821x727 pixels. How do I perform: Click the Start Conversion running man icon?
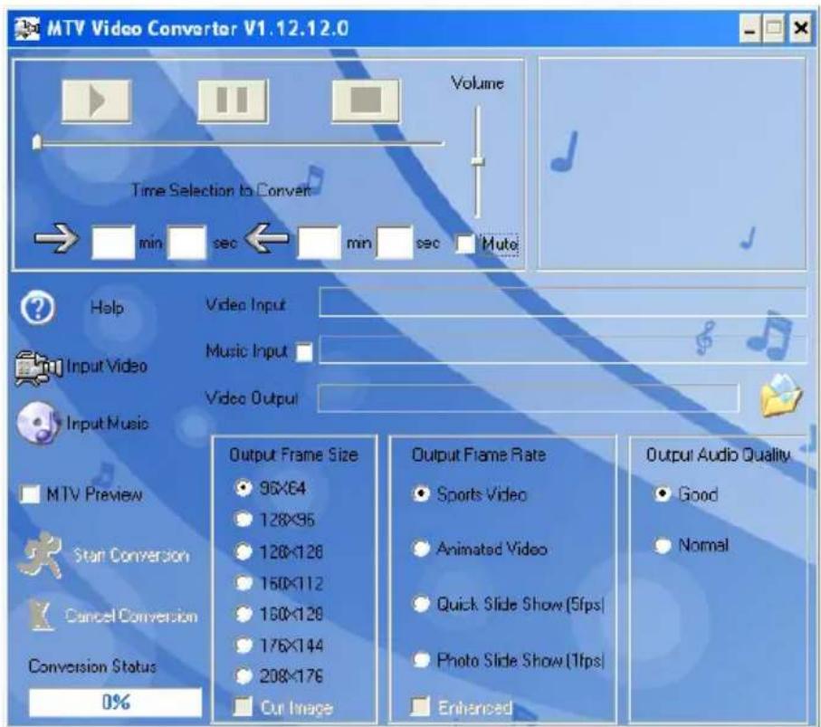pos(41,555)
